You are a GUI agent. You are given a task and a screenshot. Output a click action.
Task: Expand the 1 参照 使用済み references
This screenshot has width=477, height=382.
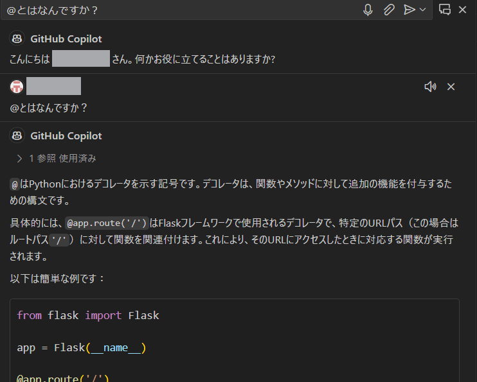pos(57,159)
